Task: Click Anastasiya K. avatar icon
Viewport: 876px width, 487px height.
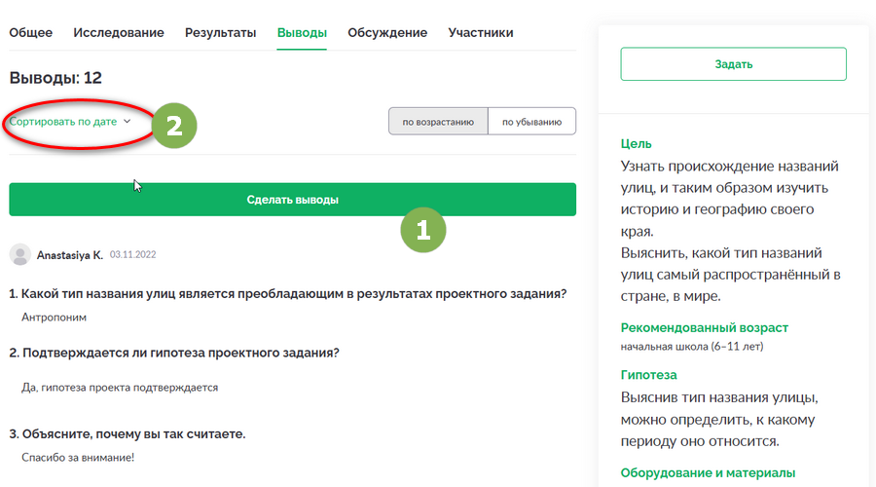Action: (20, 254)
